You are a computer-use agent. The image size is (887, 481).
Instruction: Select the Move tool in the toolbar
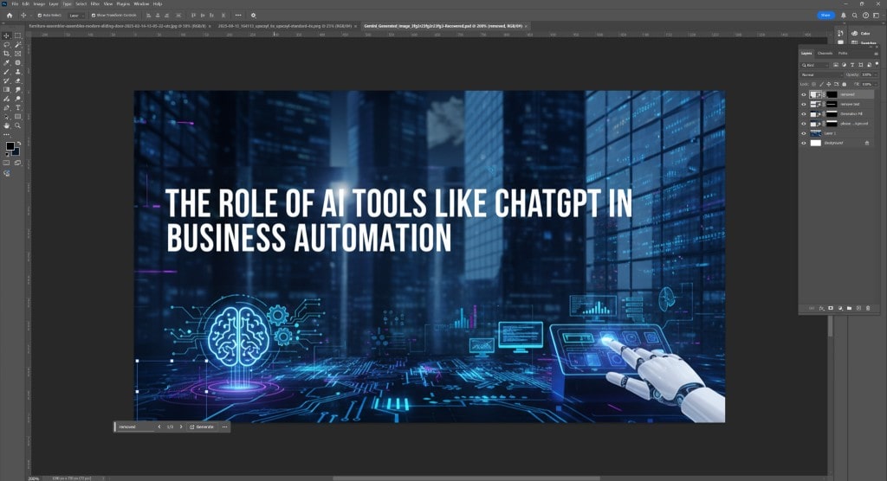point(7,35)
